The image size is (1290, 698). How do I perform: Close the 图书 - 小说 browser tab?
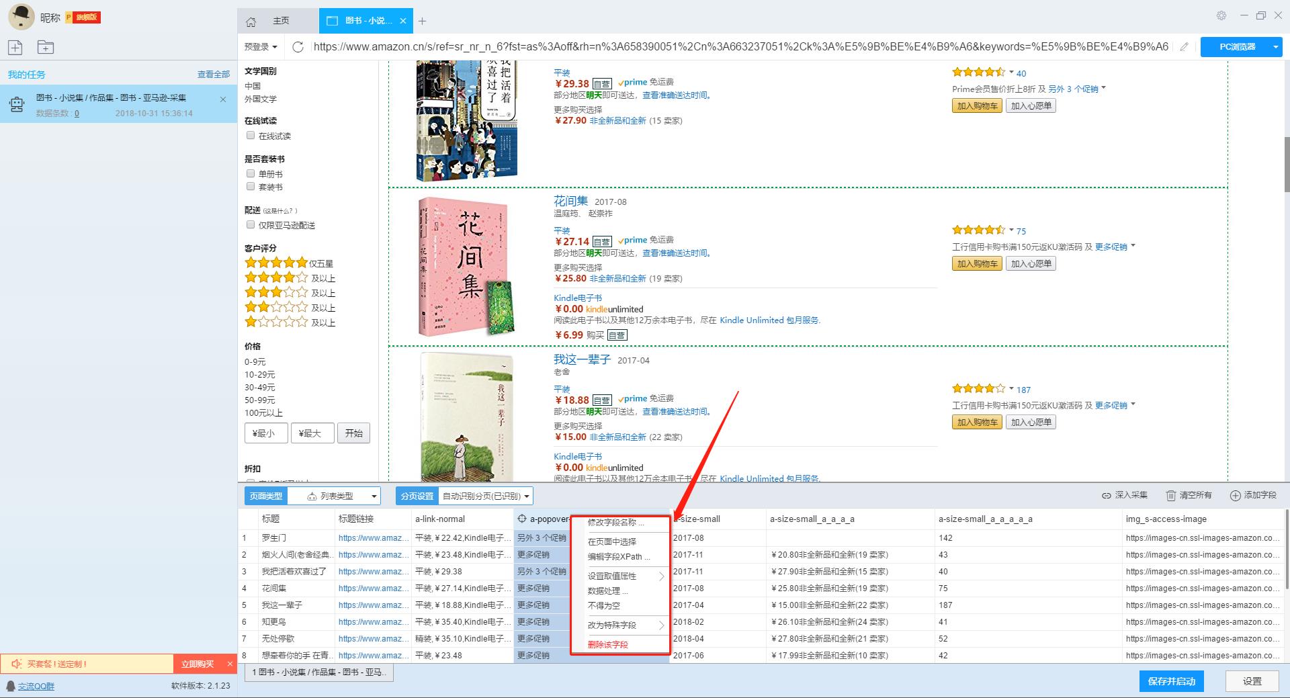click(403, 21)
